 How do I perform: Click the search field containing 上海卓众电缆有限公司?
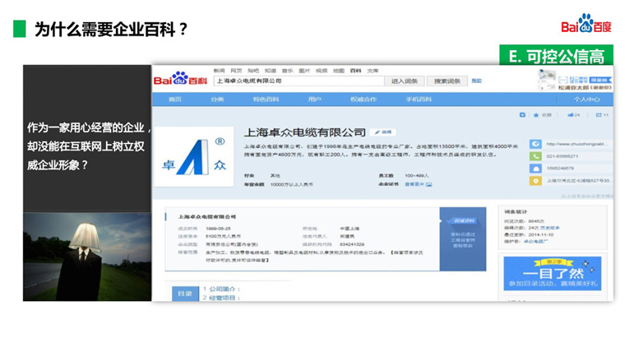tap(299, 81)
